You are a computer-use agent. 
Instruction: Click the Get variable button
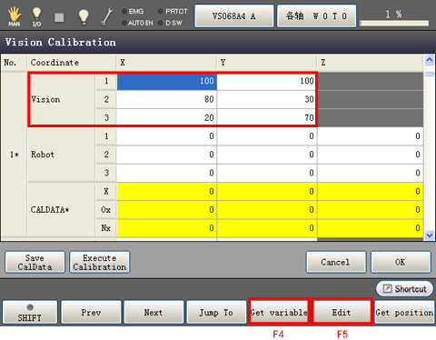click(279, 312)
